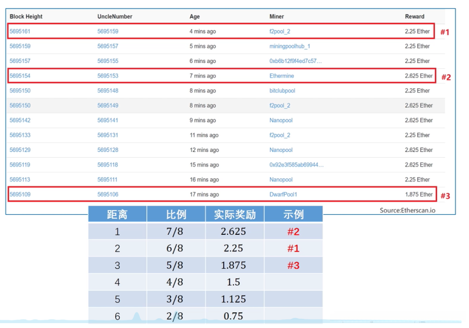Open miner f2pool_2 in the 4 mins ago row
Viewport: 469px width, 328px height.
click(x=279, y=31)
